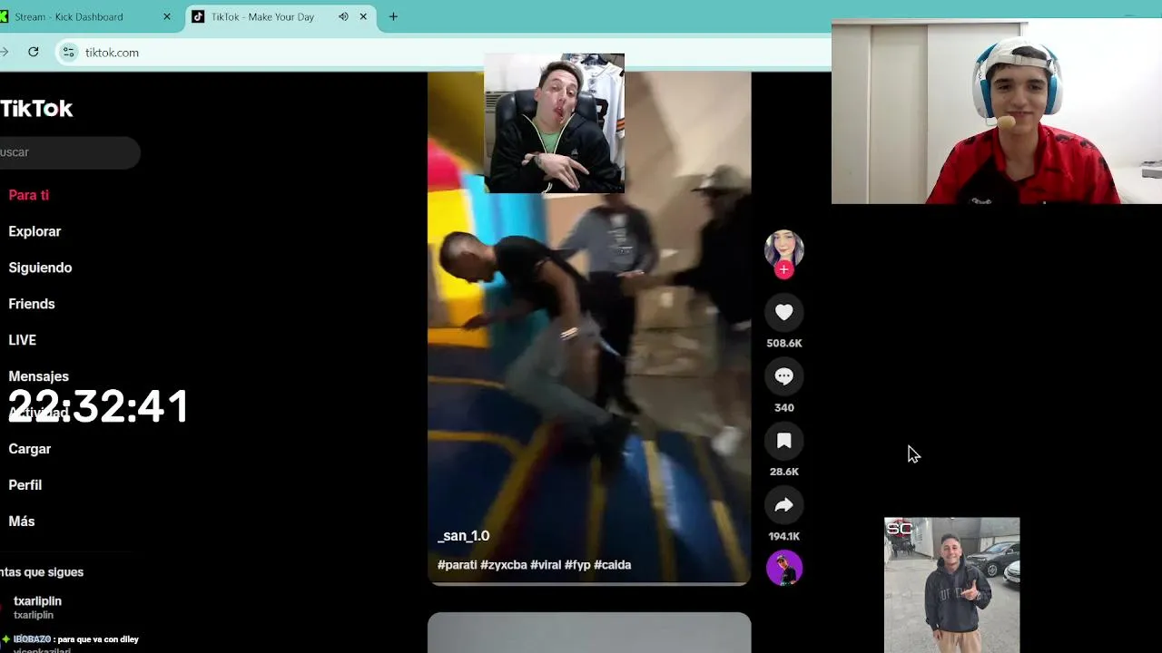The width and height of the screenshot is (1162, 653).
Task: Click the #caida hashtag
Action: [613, 565]
